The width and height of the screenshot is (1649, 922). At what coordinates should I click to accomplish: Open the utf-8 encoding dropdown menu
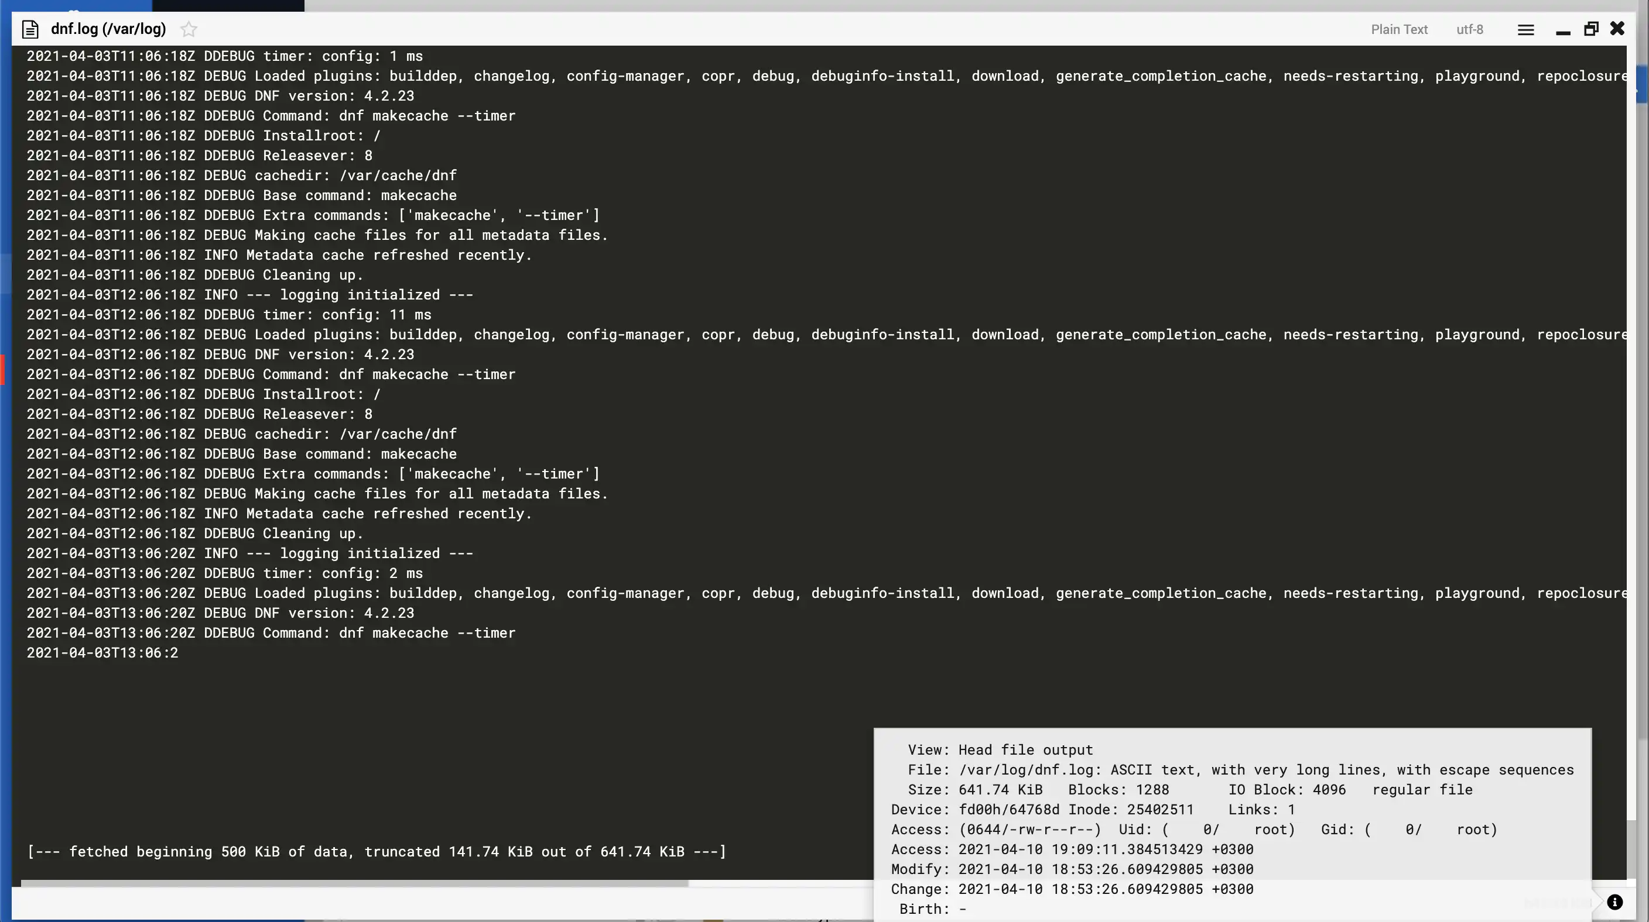click(1469, 28)
